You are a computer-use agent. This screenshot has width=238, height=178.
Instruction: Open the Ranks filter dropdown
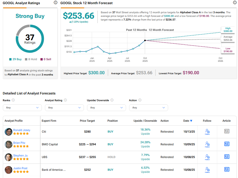click(x=22, y=107)
